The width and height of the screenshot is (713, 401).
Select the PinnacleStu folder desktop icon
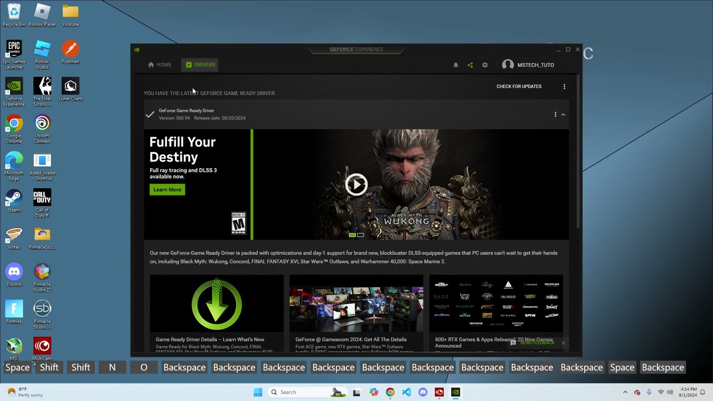click(42, 238)
